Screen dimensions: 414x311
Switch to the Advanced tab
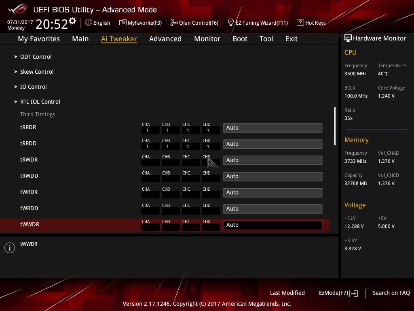point(165,39)
